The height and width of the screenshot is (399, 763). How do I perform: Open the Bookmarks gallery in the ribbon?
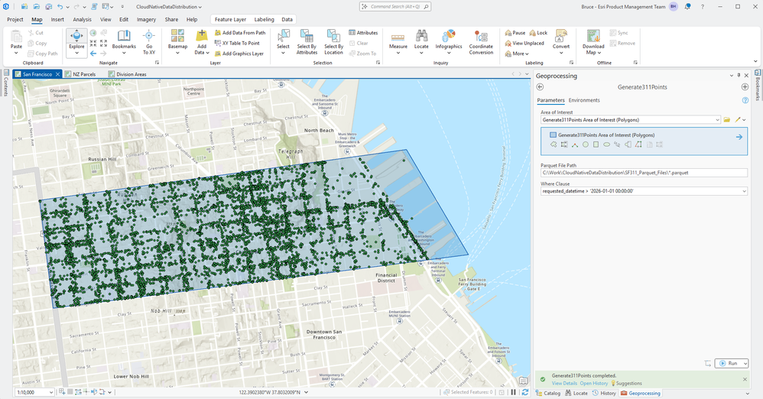point(124,41)
